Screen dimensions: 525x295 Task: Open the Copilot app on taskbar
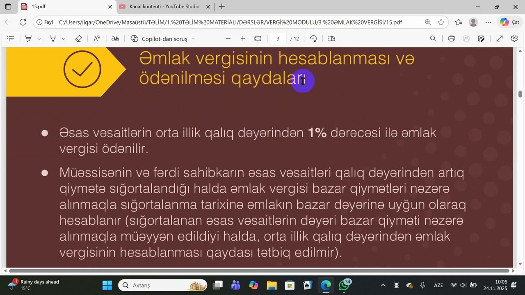coord(254,285)
